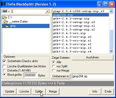Click the Lösche button
The image size is (116, 98).
click(24, 91)
